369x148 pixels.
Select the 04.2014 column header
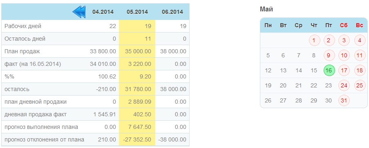tap(103, 12)
